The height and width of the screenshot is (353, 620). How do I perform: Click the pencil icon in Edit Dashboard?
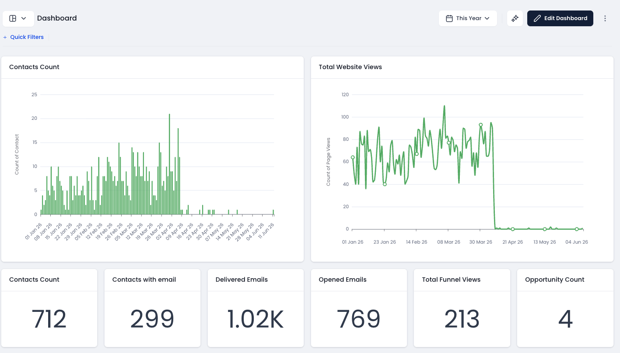[x=537, y=18]
